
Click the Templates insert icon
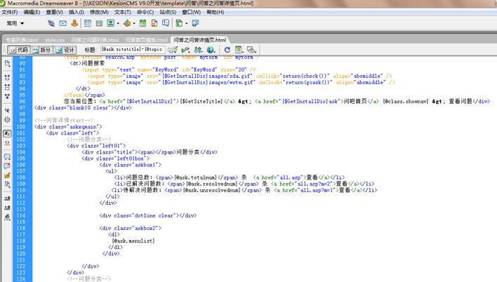(179, 23)
